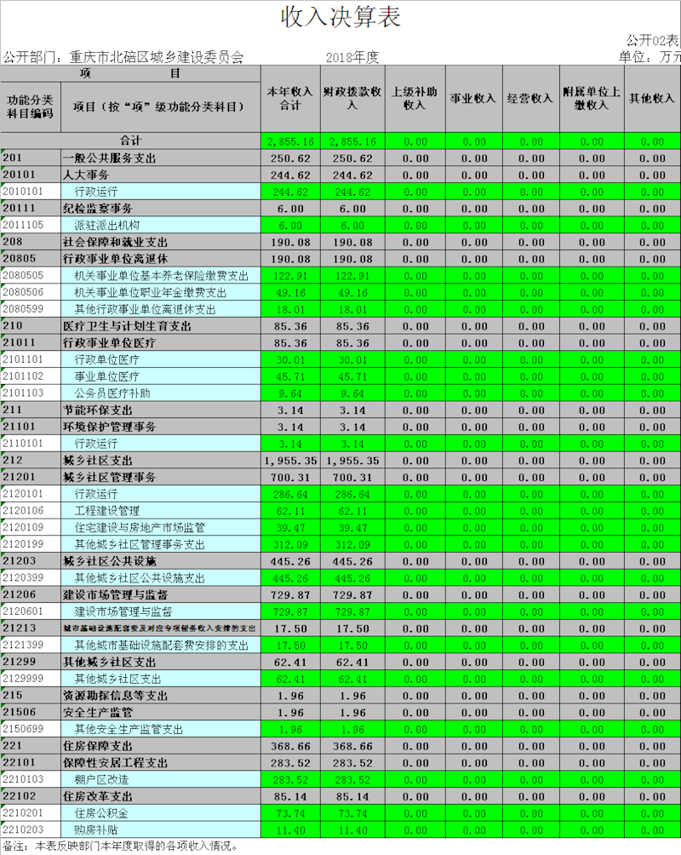
Task: Select the 合计 total row label
Action: [130, 141]
